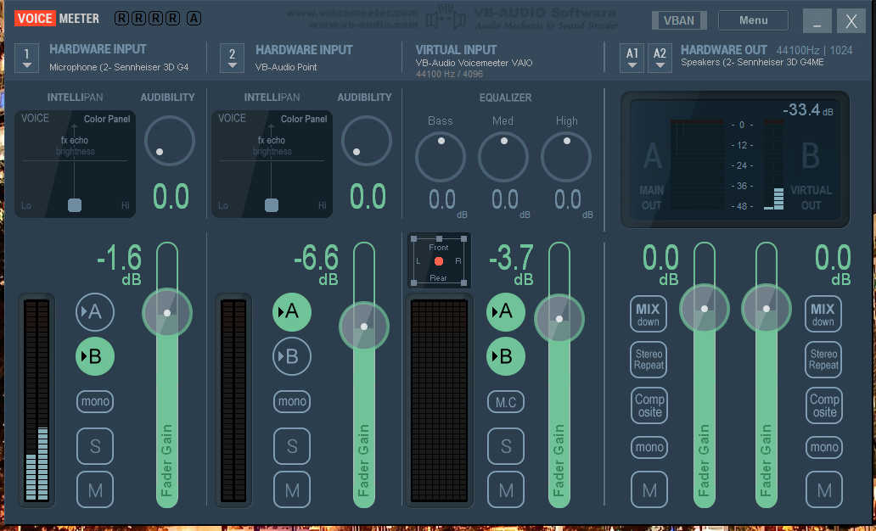Solo hardware input 1 with S button
This screenshot has height=531, width=876.
95,445
